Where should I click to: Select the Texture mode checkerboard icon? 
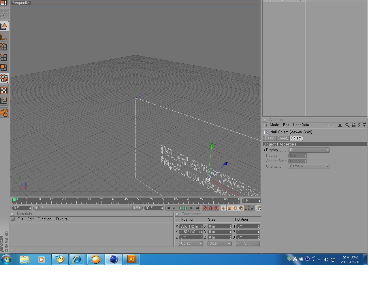pyautogui.click(x=4, y=90)
